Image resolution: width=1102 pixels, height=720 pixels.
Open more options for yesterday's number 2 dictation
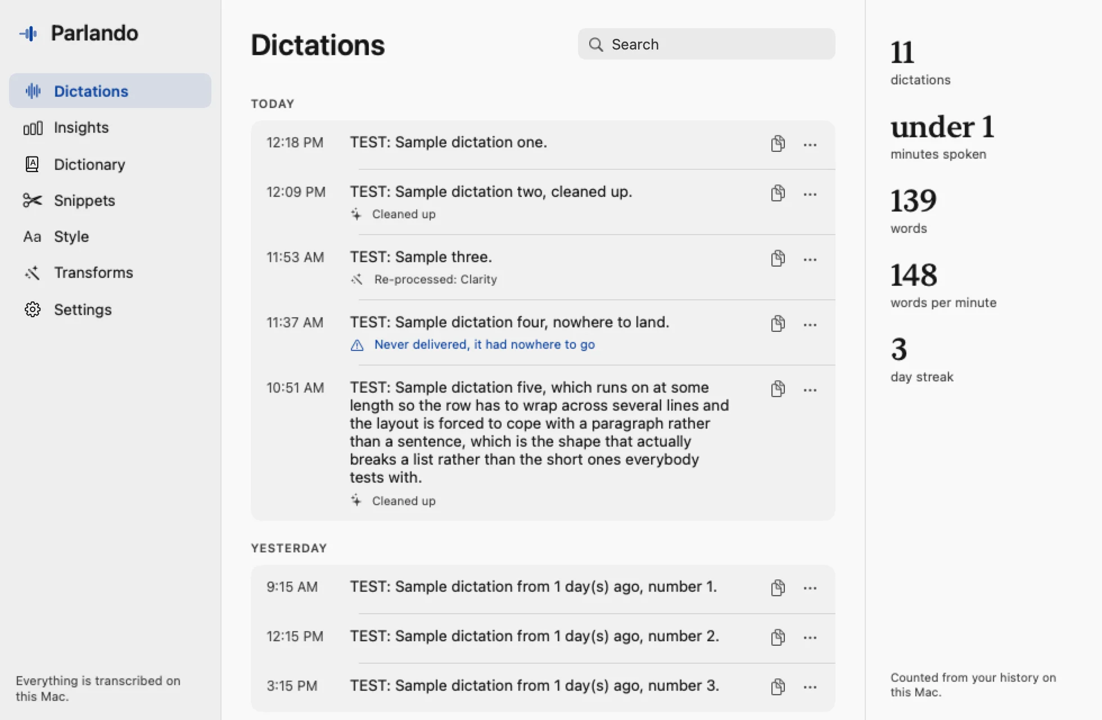point(810,637)
